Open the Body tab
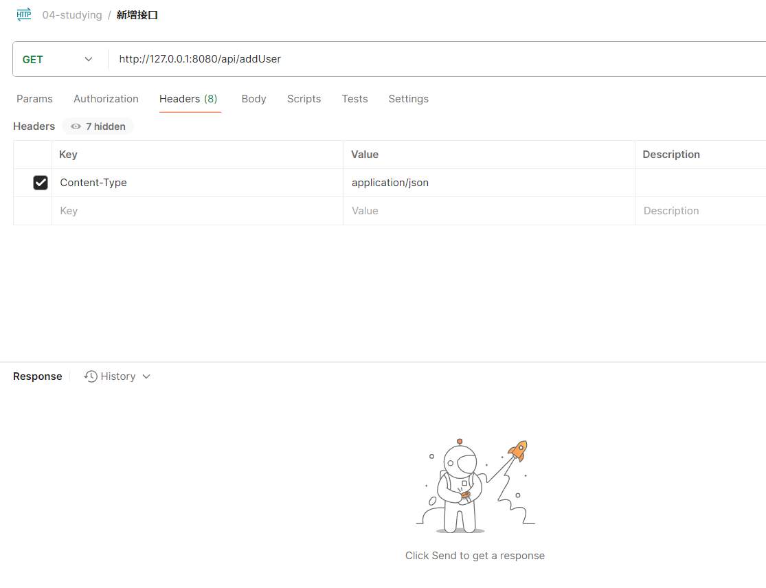The width and height of the screenshot is (766, 588). (x=254, y=99)
